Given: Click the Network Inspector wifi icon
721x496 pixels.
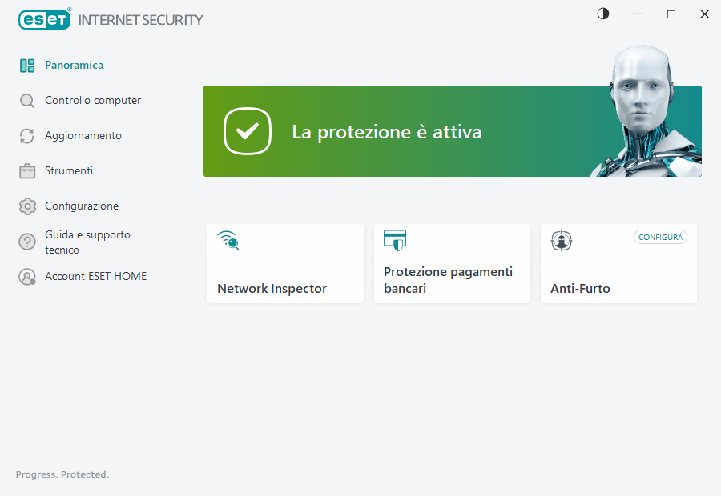Looking at the screenshot, I should [228, 240].
